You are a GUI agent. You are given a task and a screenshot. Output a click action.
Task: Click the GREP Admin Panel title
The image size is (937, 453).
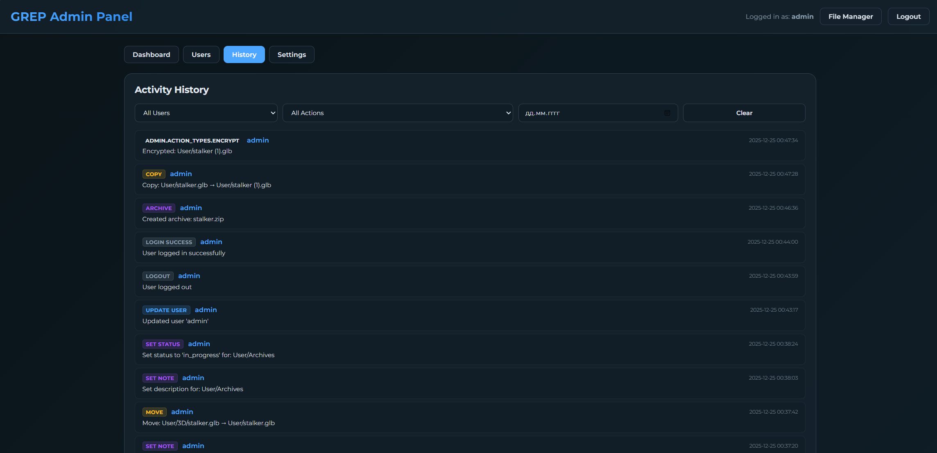pos(71,16)
